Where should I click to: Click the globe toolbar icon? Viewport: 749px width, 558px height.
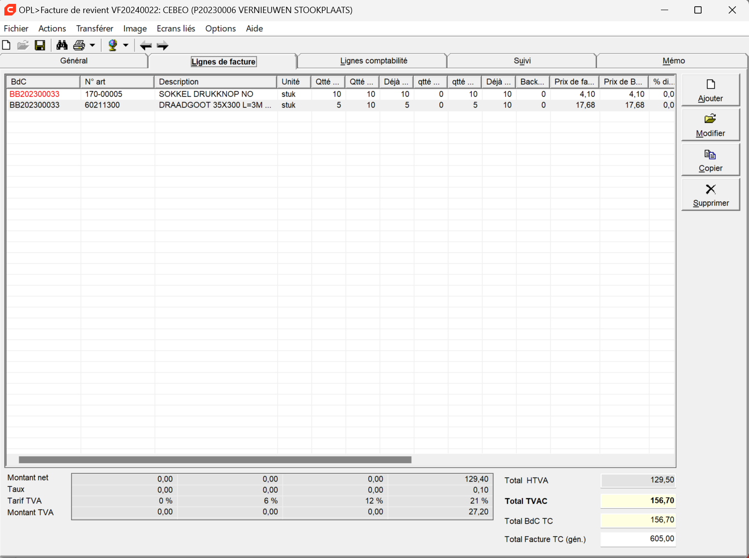113,45
